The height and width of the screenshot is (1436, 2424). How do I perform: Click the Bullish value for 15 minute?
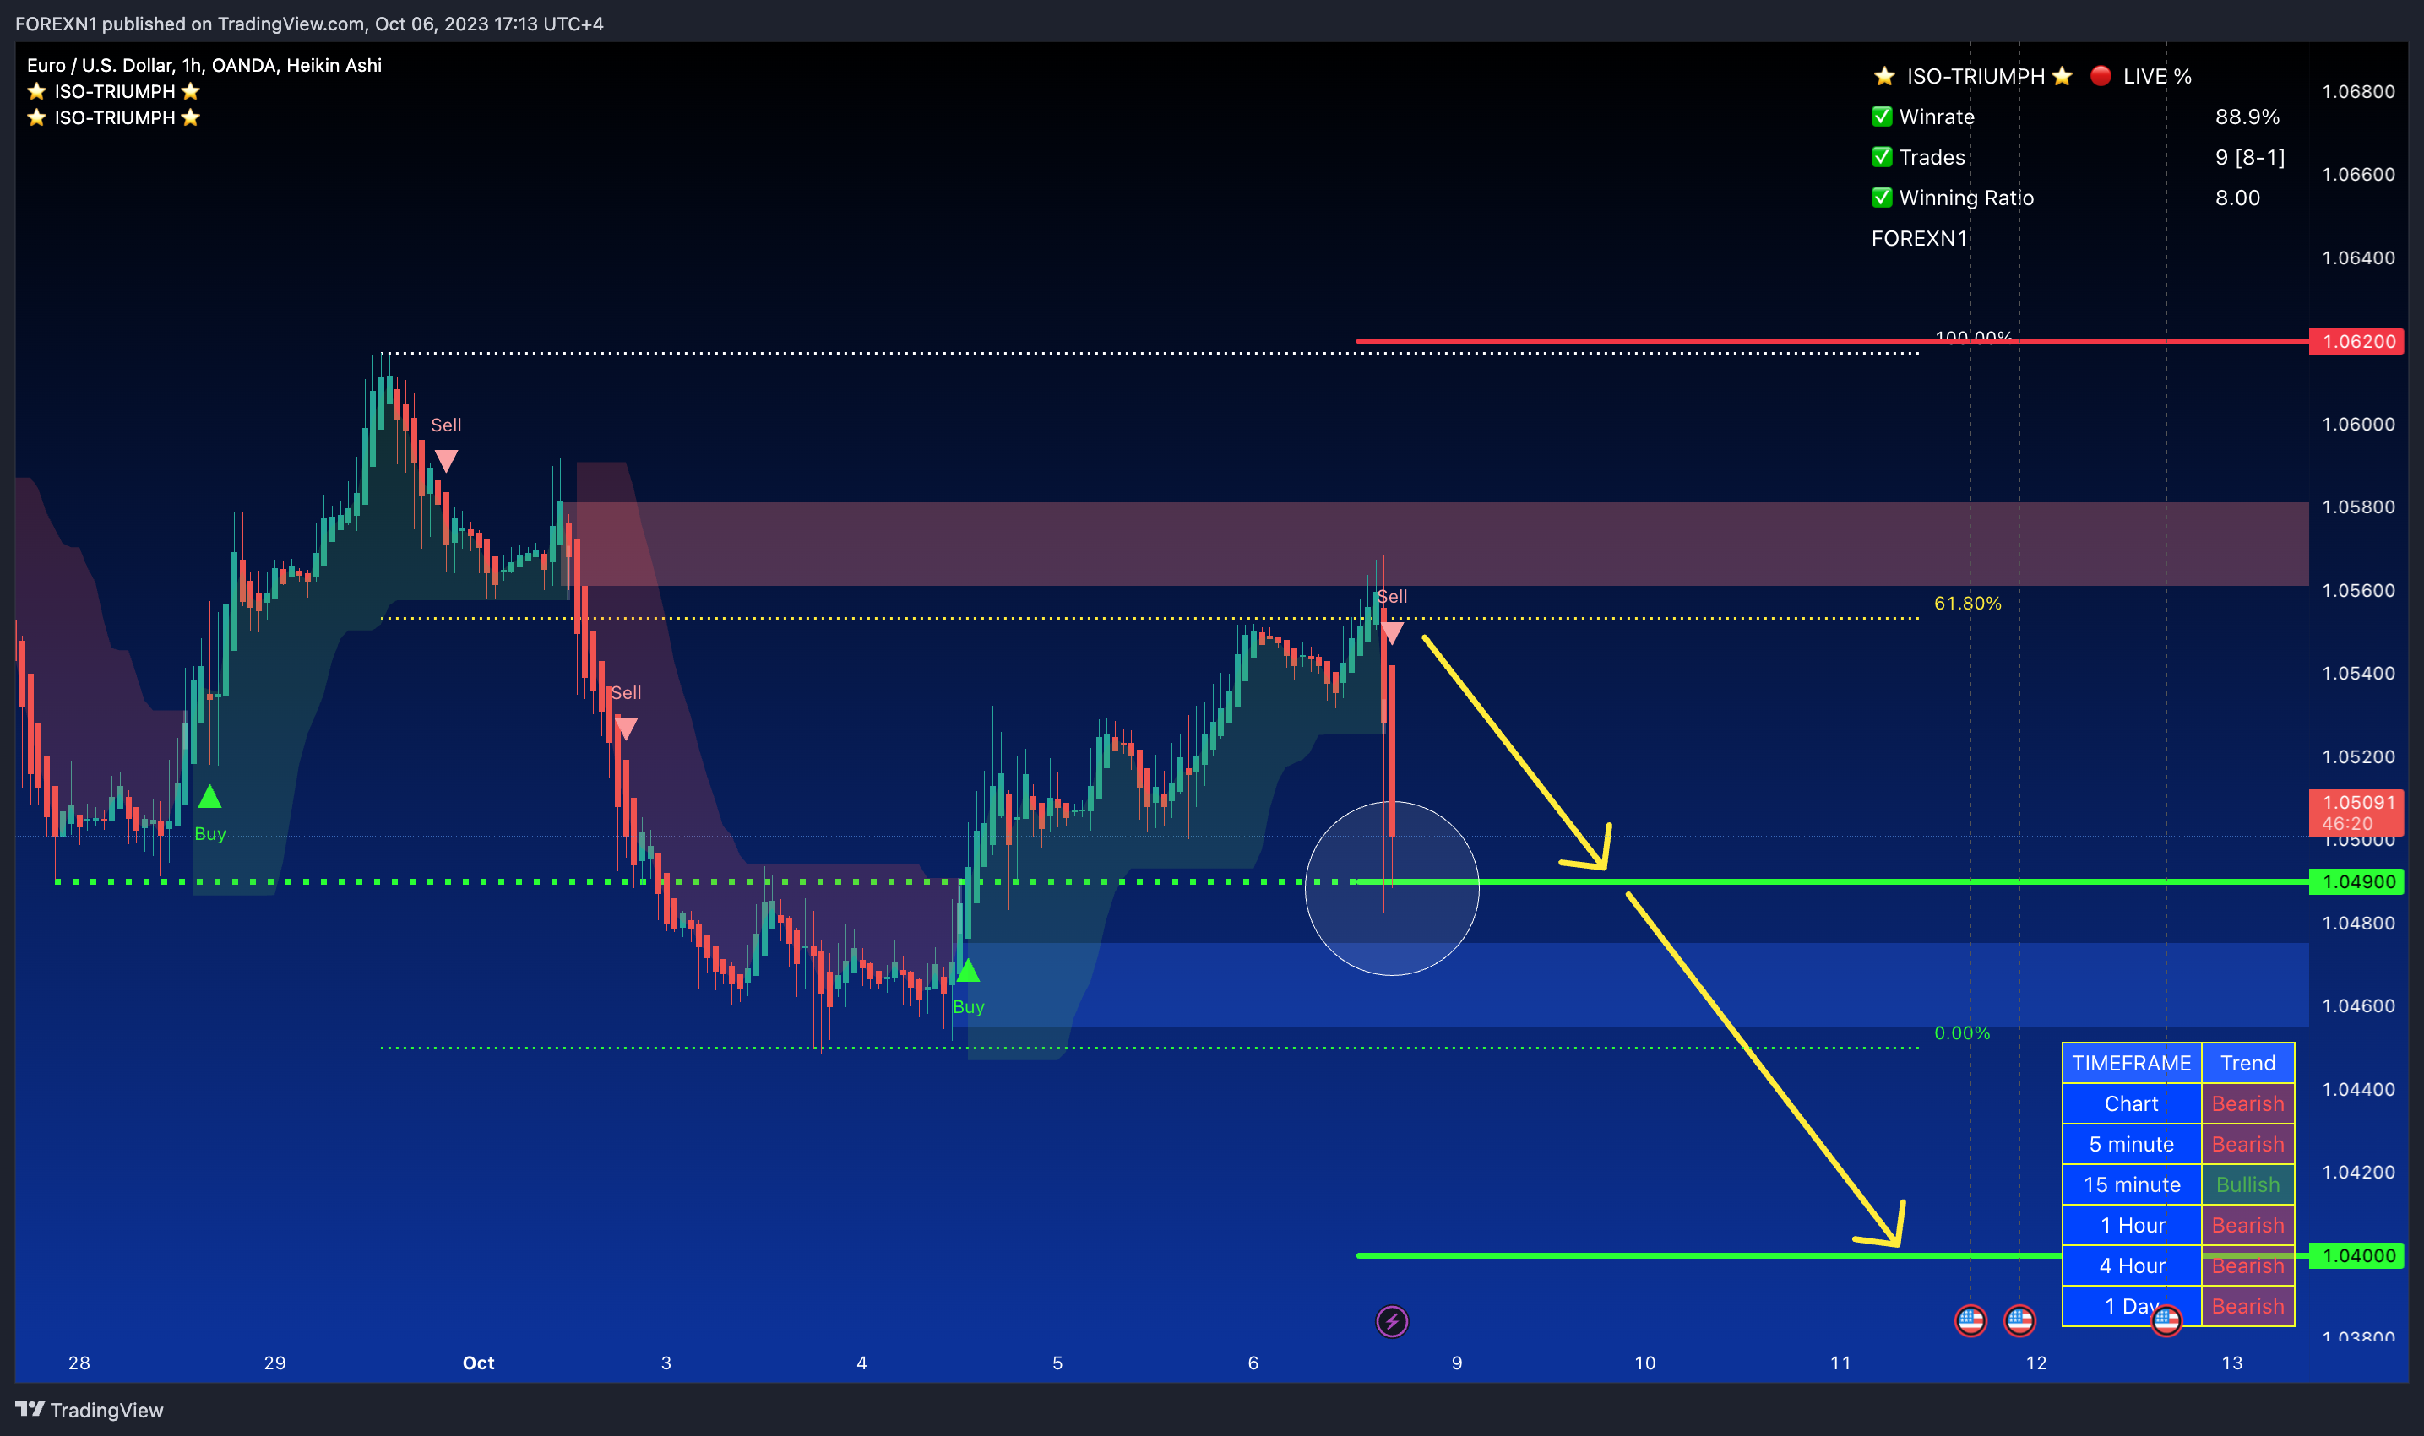point(2247,1184)
